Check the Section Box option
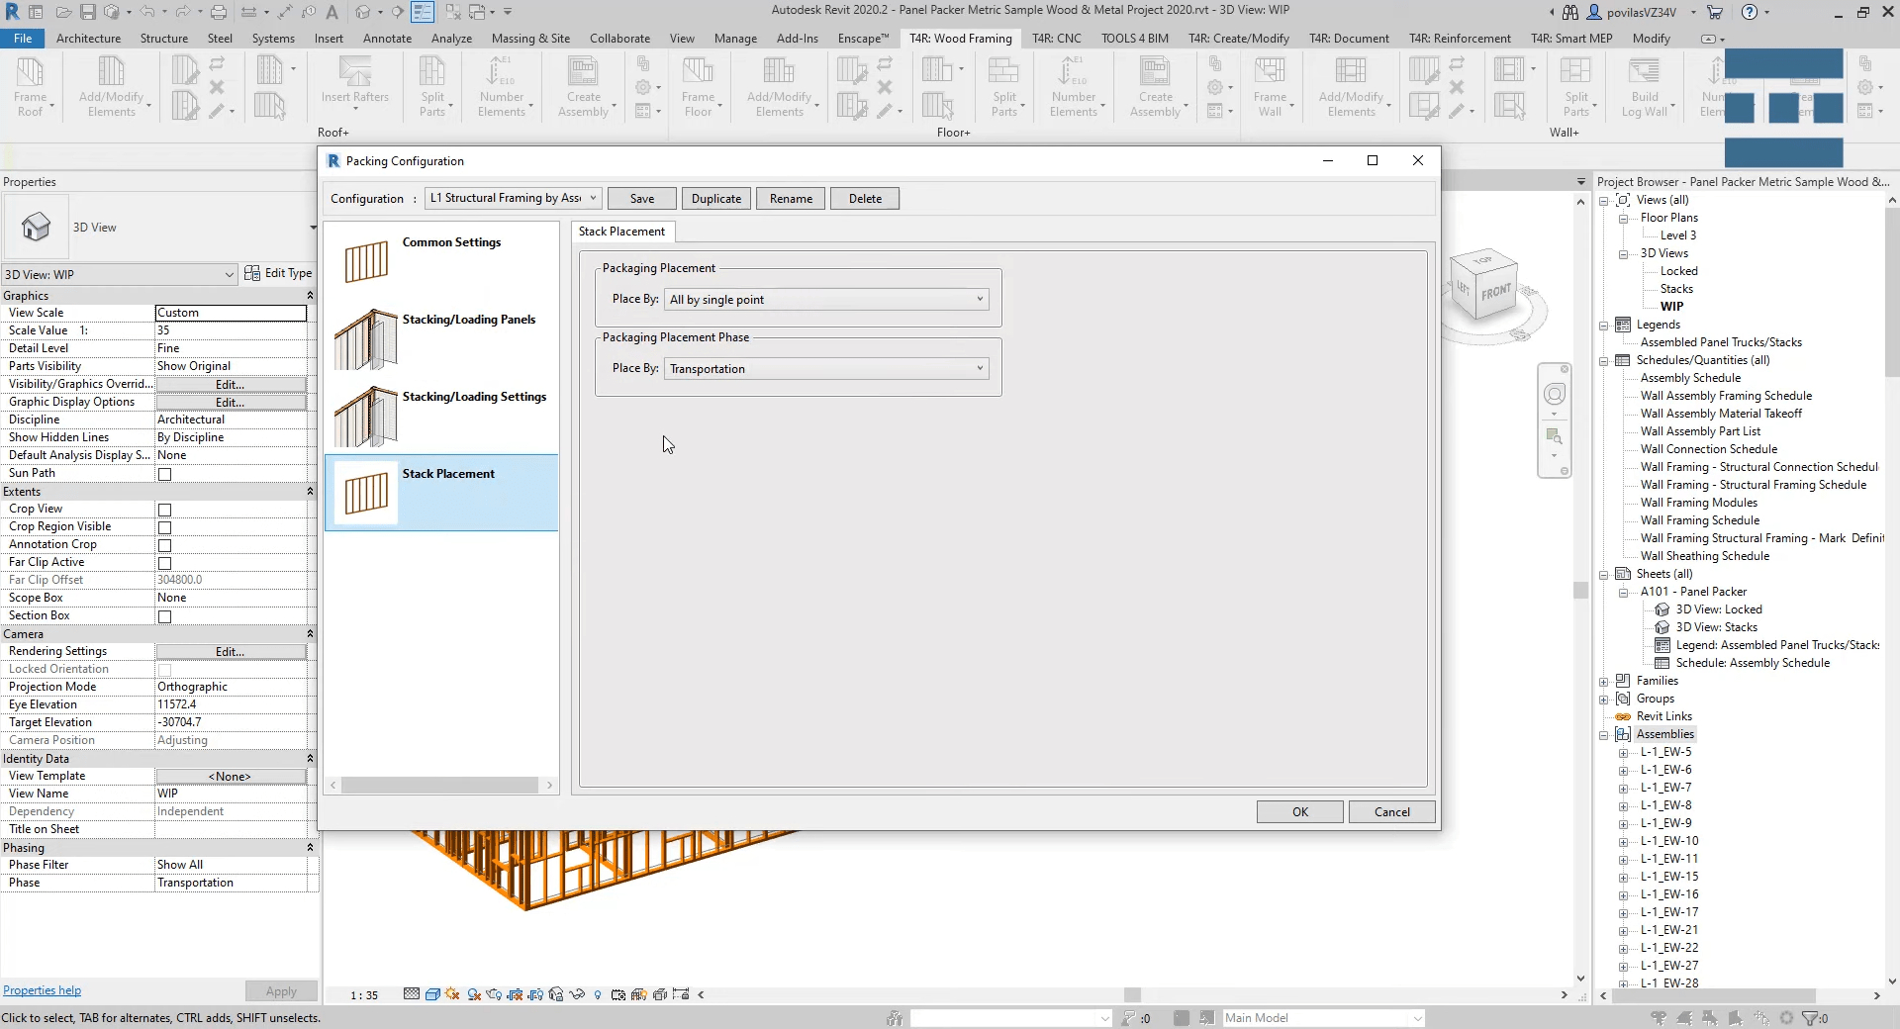 [x=163, y=616]
